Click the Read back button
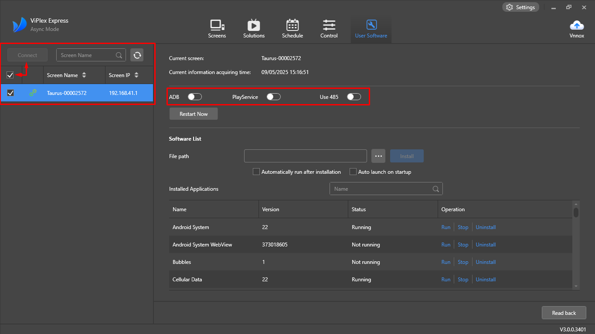Viewport: 595px width, 334px height. (x=564, y=313)
